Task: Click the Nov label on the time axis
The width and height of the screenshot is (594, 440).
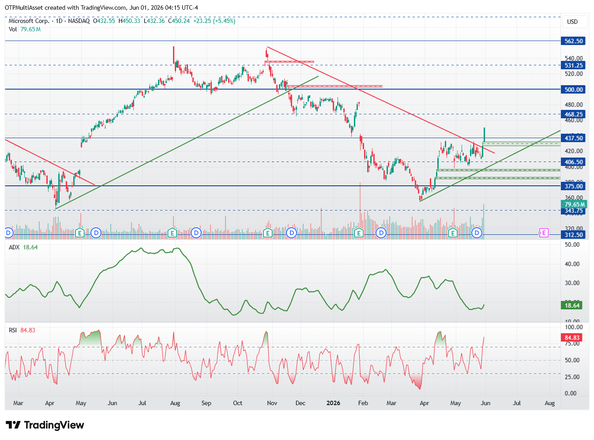Action: click(272, 403)
